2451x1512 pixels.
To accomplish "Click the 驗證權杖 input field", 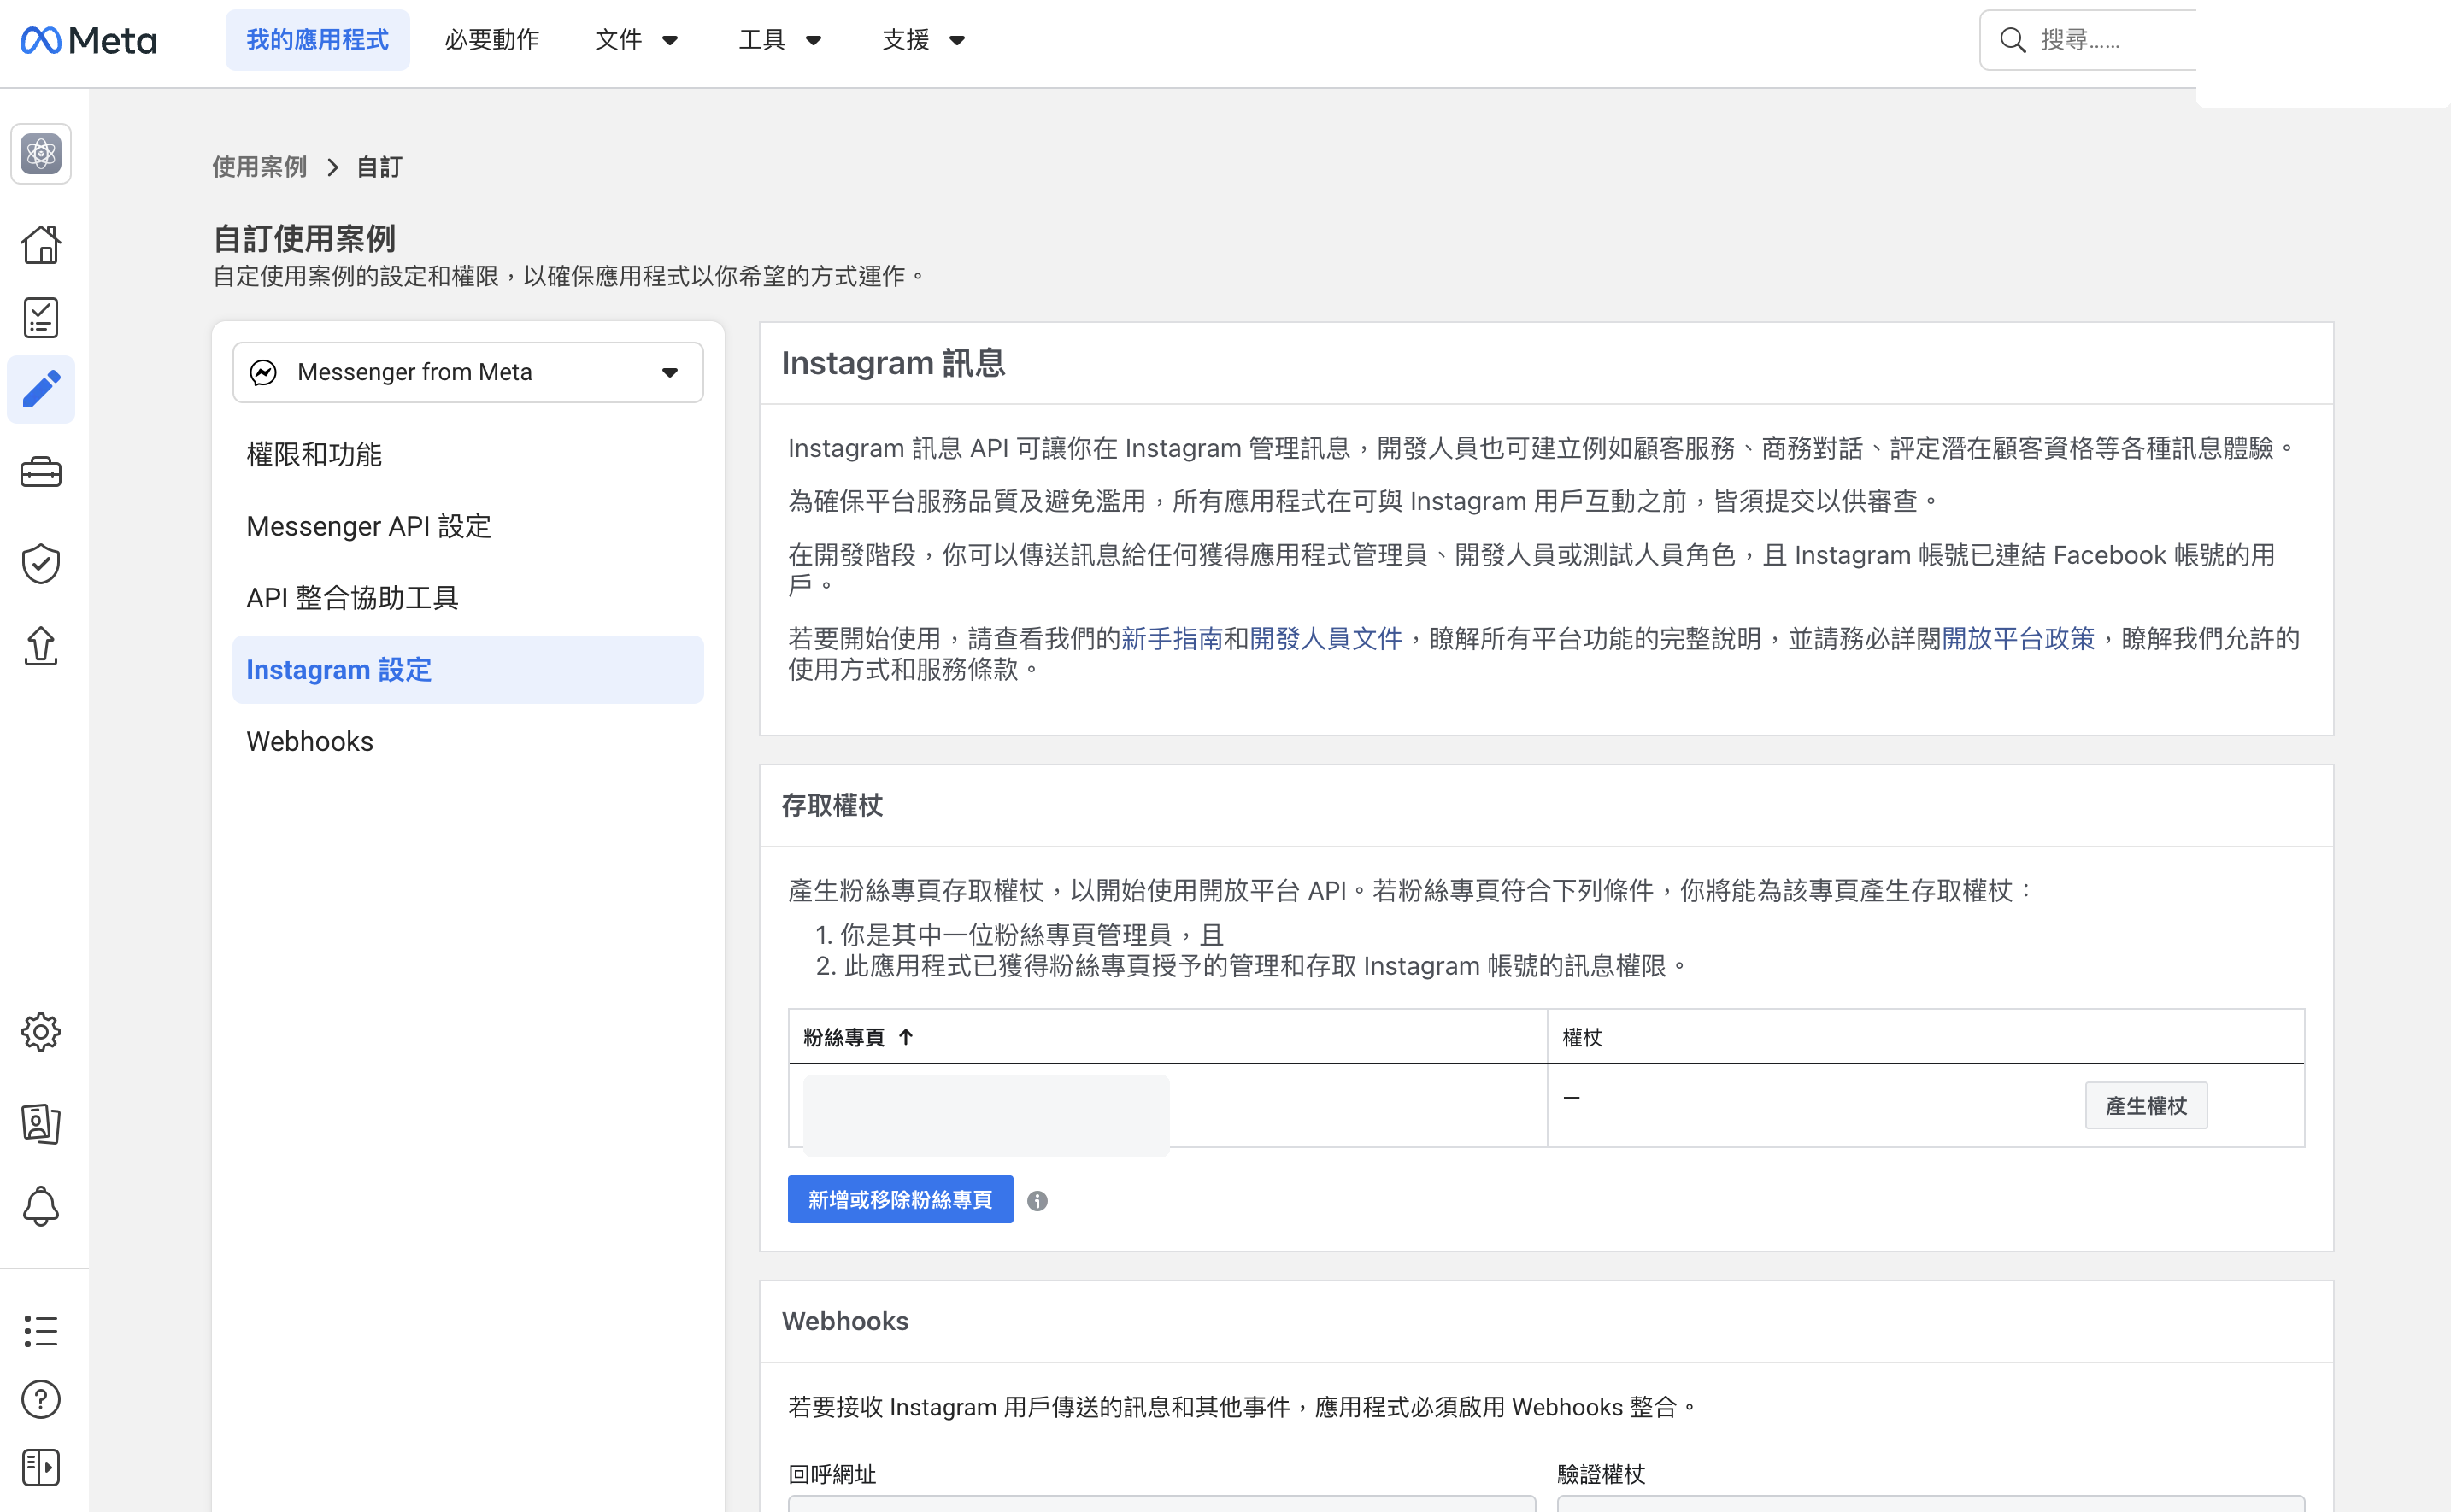I will [x=1931, y=1503].
